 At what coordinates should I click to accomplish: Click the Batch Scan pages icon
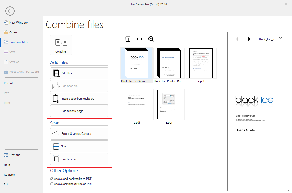click(x=56, y=159)
